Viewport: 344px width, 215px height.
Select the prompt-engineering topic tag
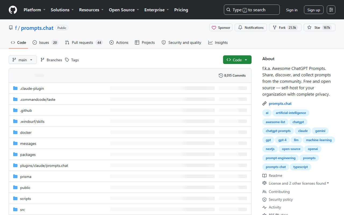tap(281, 158)
